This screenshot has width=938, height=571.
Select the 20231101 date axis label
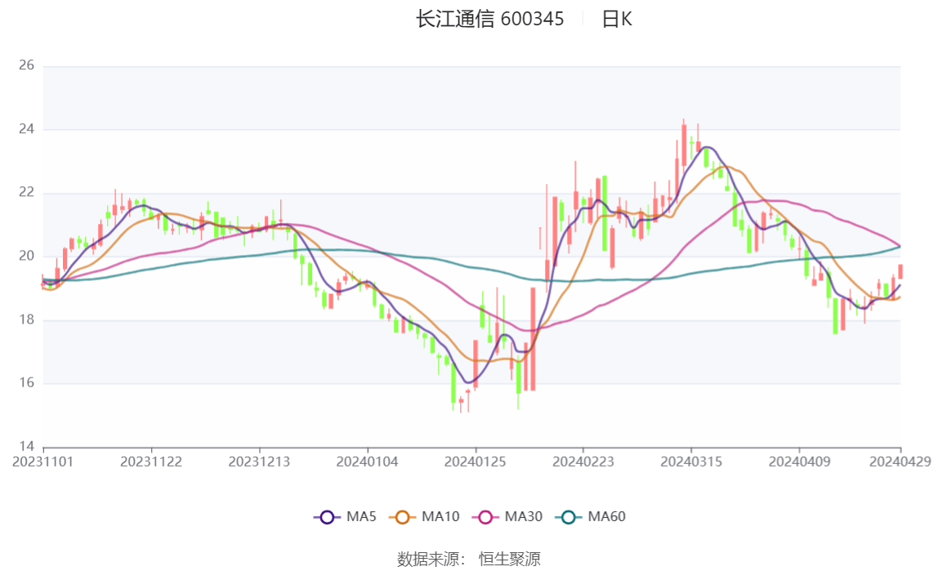coord(43,462)
